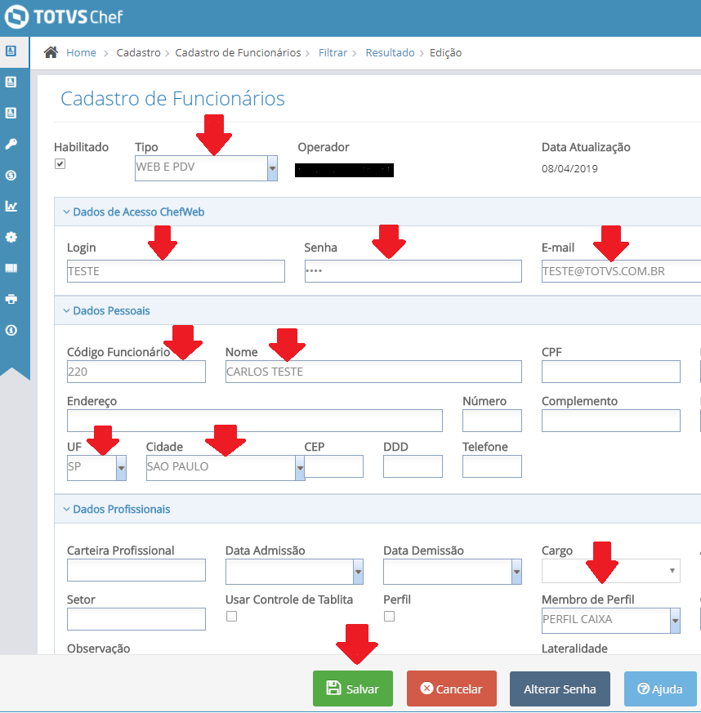
Task: Click the Setor input field
Action: pos(136,619)
